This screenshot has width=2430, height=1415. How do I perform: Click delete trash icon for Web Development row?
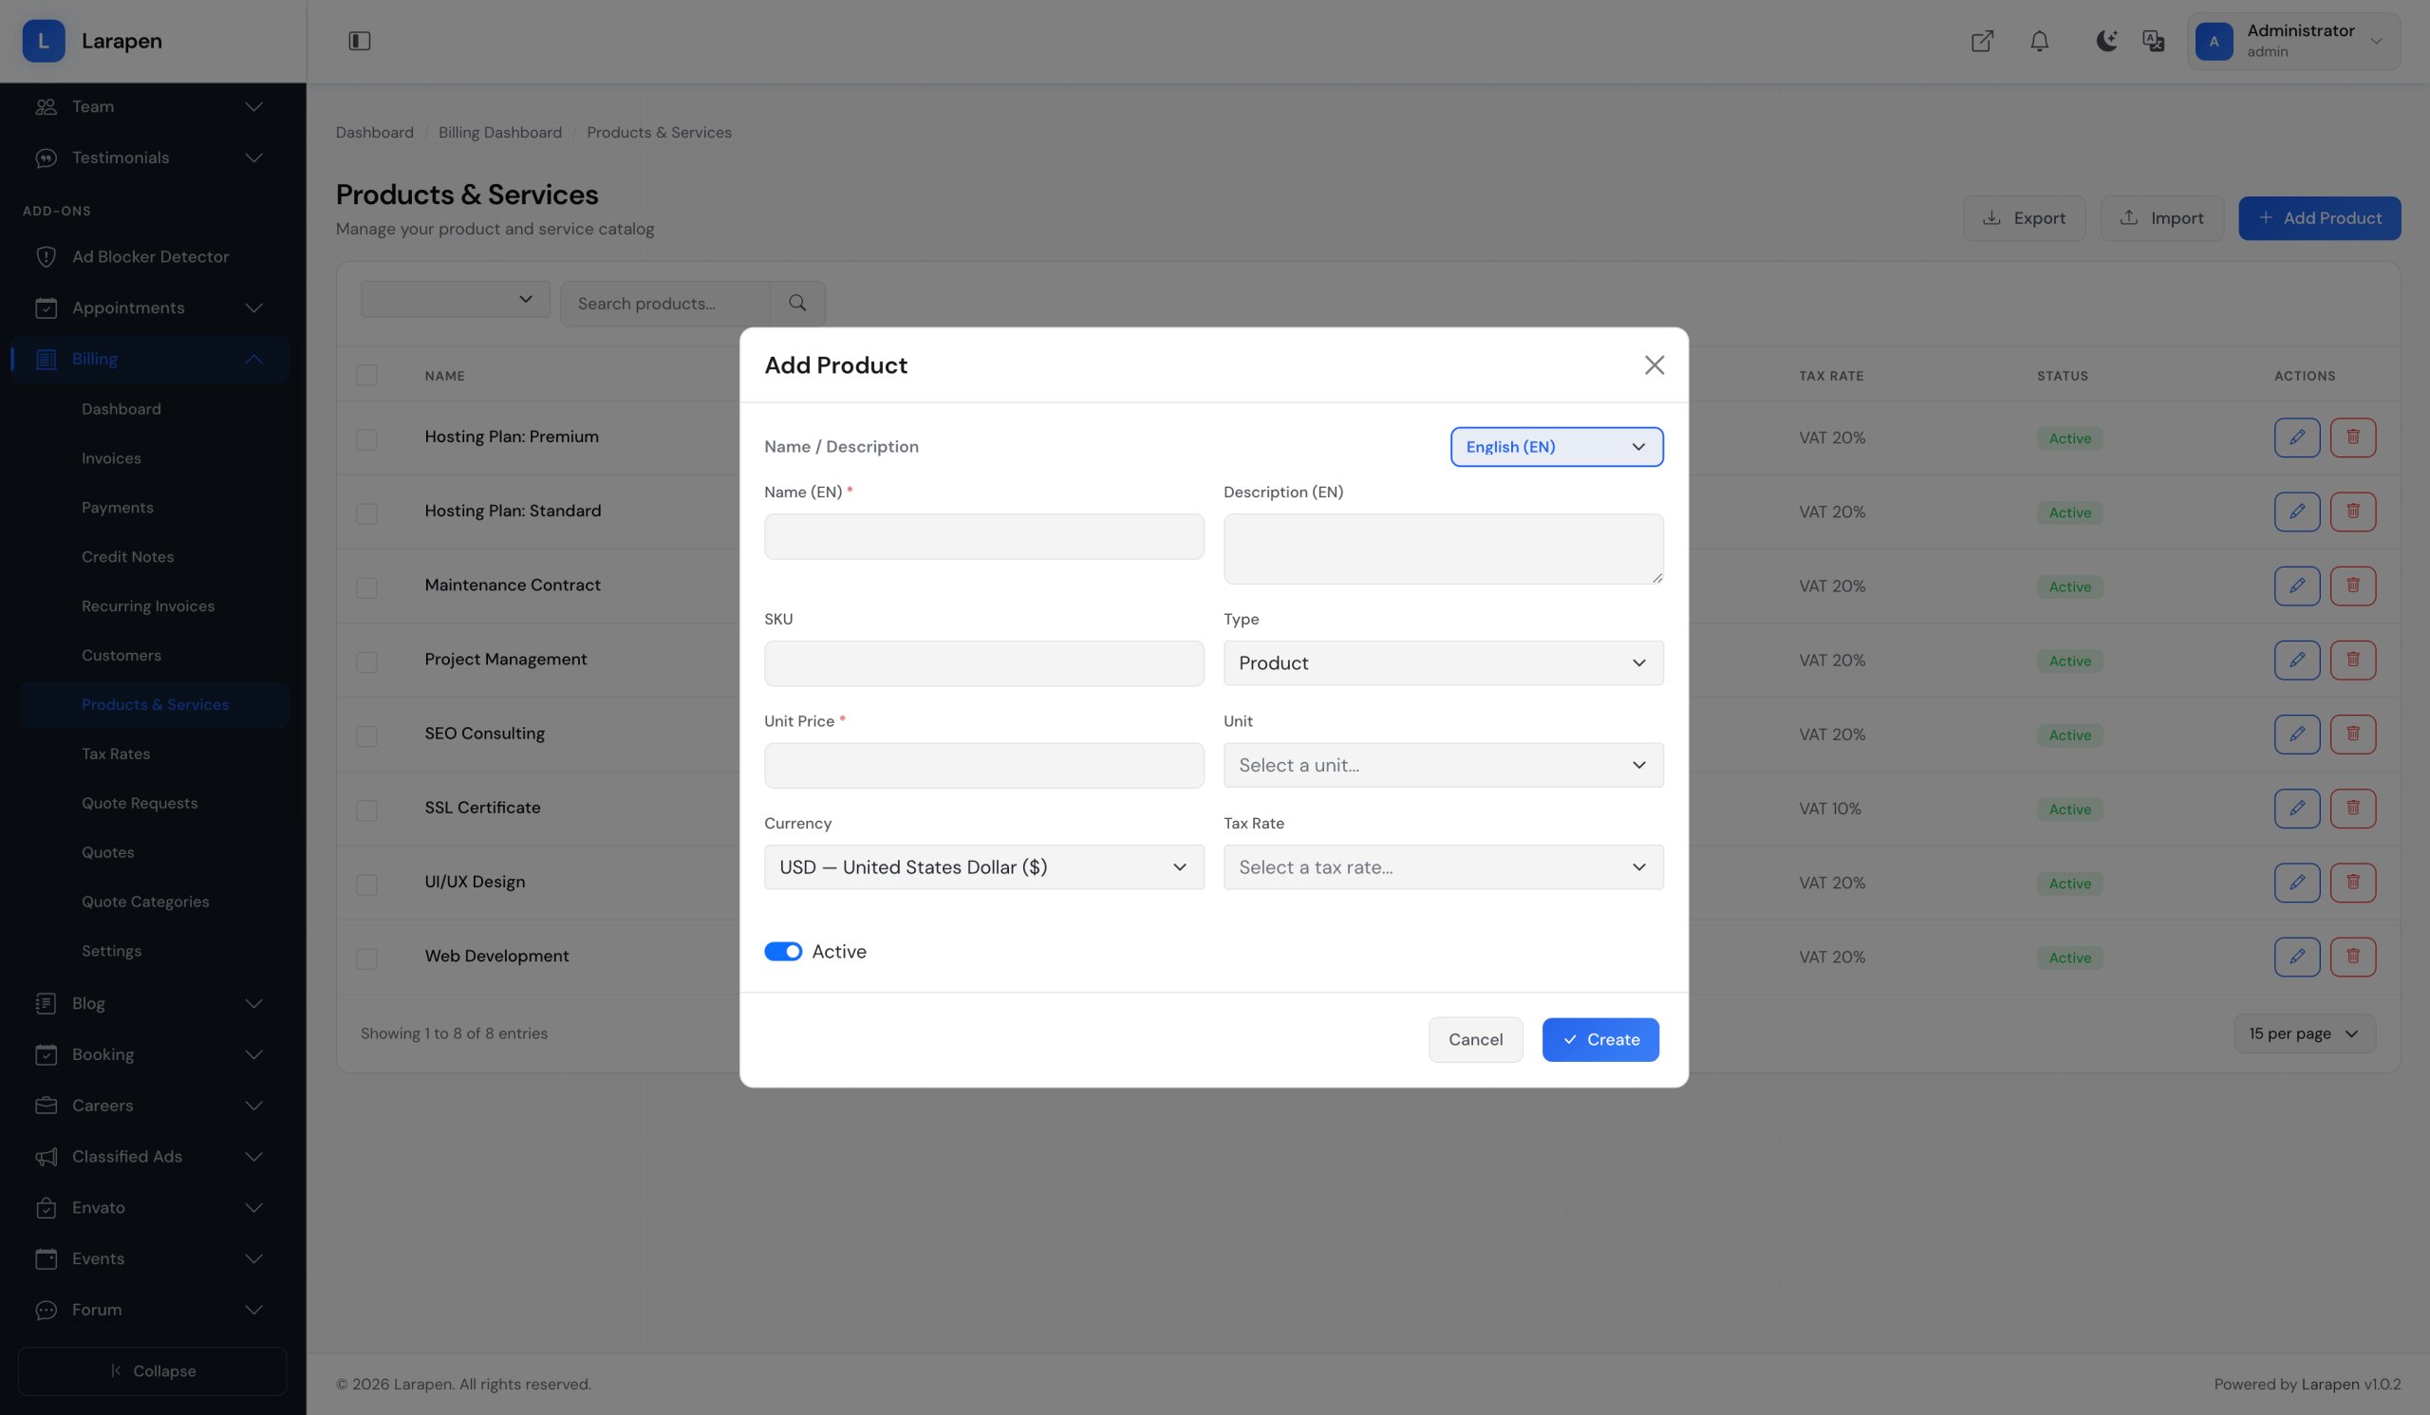tap(2352, 958)
